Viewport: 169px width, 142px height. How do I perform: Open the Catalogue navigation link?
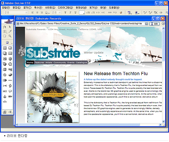tap(81, 62)
